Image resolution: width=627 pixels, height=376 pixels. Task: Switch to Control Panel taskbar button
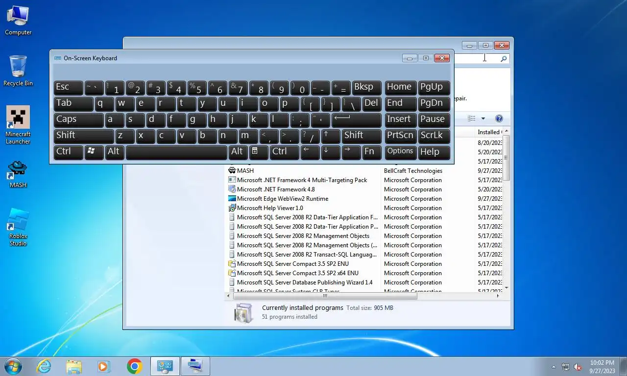click(x=165, y=366)
